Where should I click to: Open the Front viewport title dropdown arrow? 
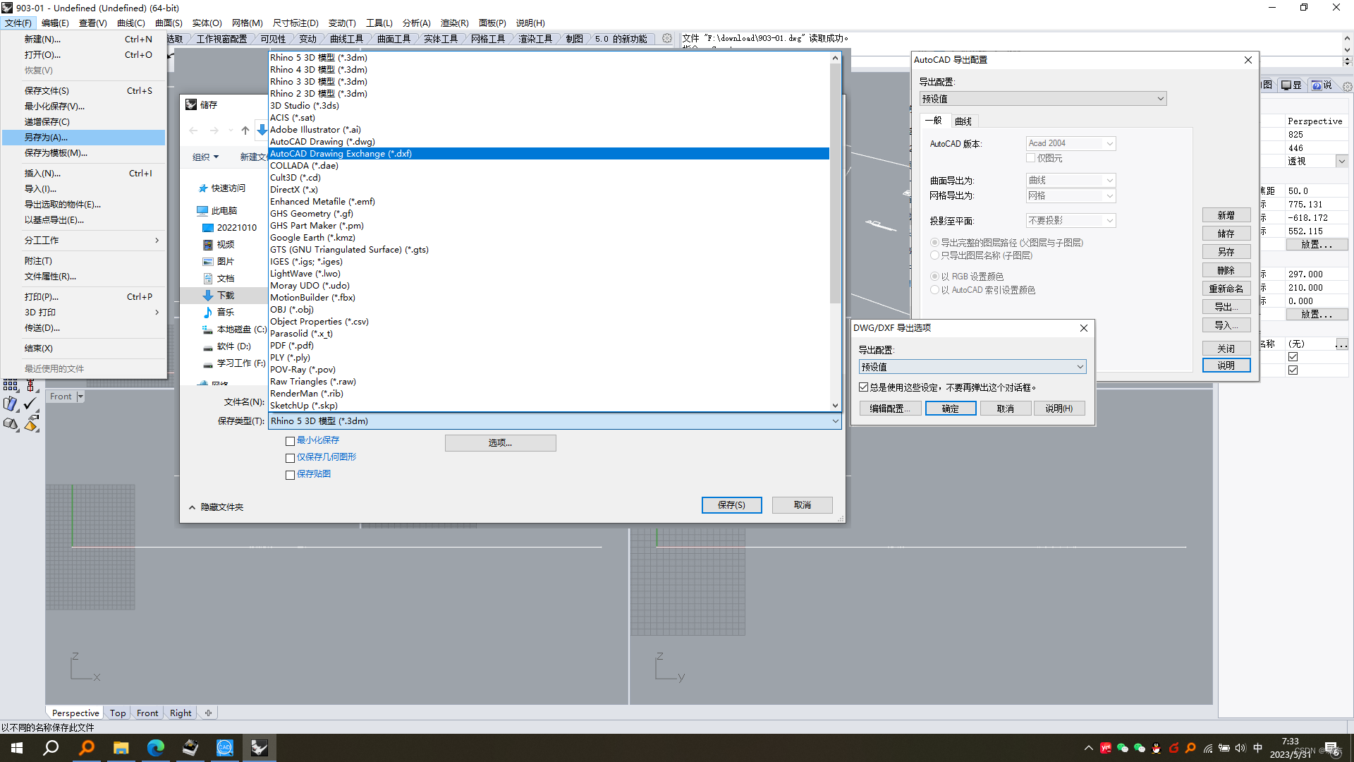80,397
